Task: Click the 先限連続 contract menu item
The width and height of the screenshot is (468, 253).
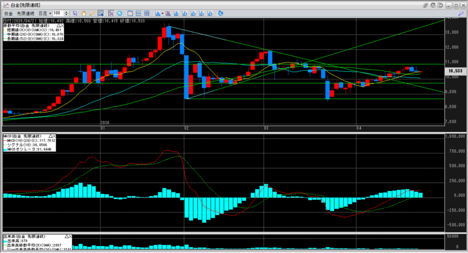Action: [x=26, y=13]
